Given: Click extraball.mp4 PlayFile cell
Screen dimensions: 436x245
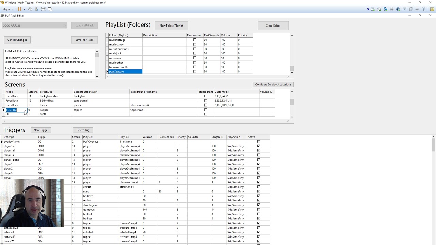Looking at the screenshot, I should point(130,232).
